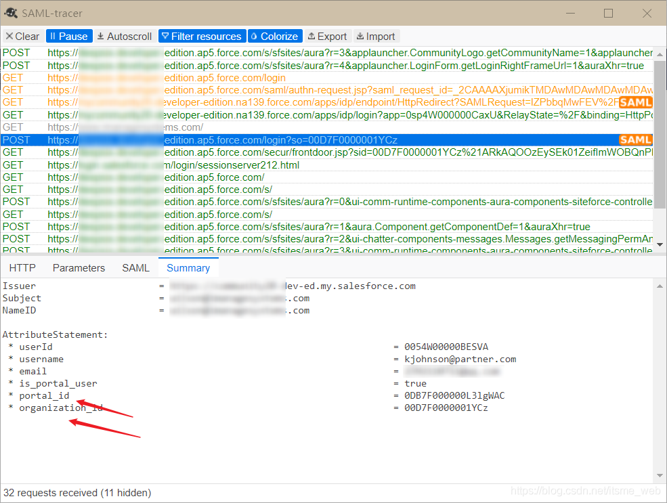This screenshot has width=667, height=503.
Task: Click the Import button
Action: 376,37
